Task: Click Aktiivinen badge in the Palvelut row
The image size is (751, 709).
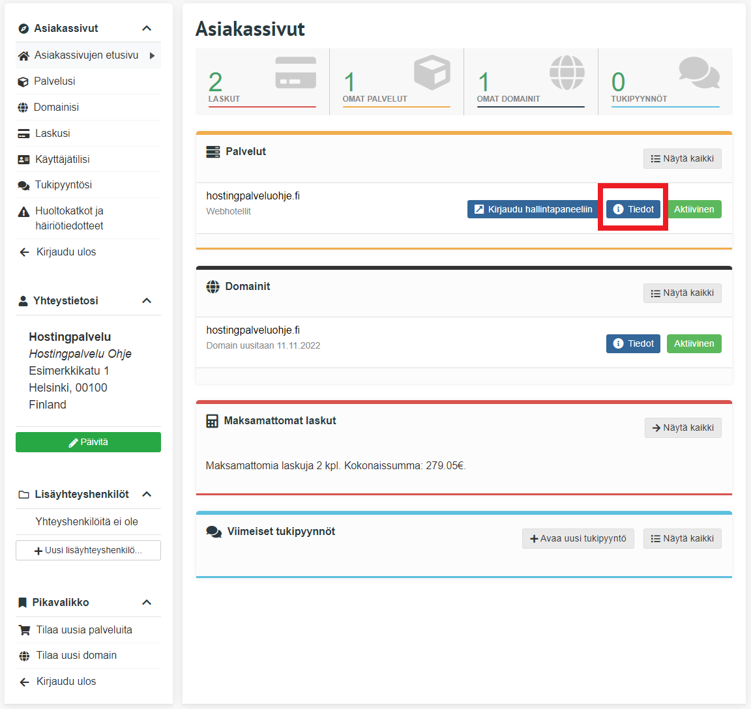Action: click(694, 209)
